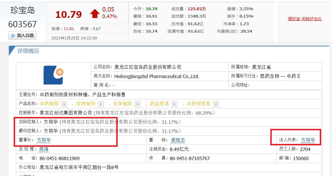Click legal representative 方同华 link
This screenshot has height=176, width=332.
click(308, 140)
